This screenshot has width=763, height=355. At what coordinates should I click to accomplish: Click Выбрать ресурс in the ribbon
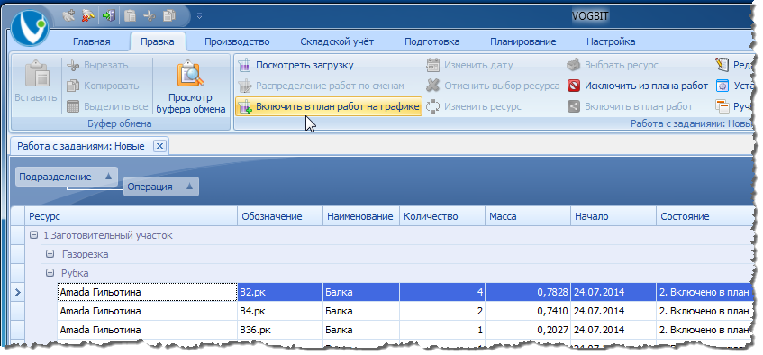(x=613, y=65)
